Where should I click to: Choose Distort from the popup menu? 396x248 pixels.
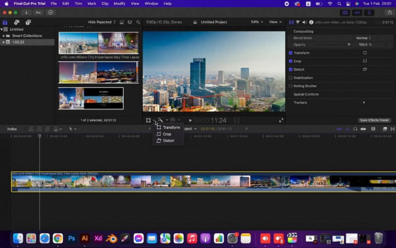(168, 141)
